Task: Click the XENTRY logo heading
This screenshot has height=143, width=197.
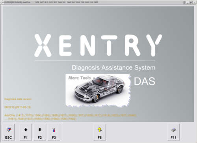Action: [98, 45]
